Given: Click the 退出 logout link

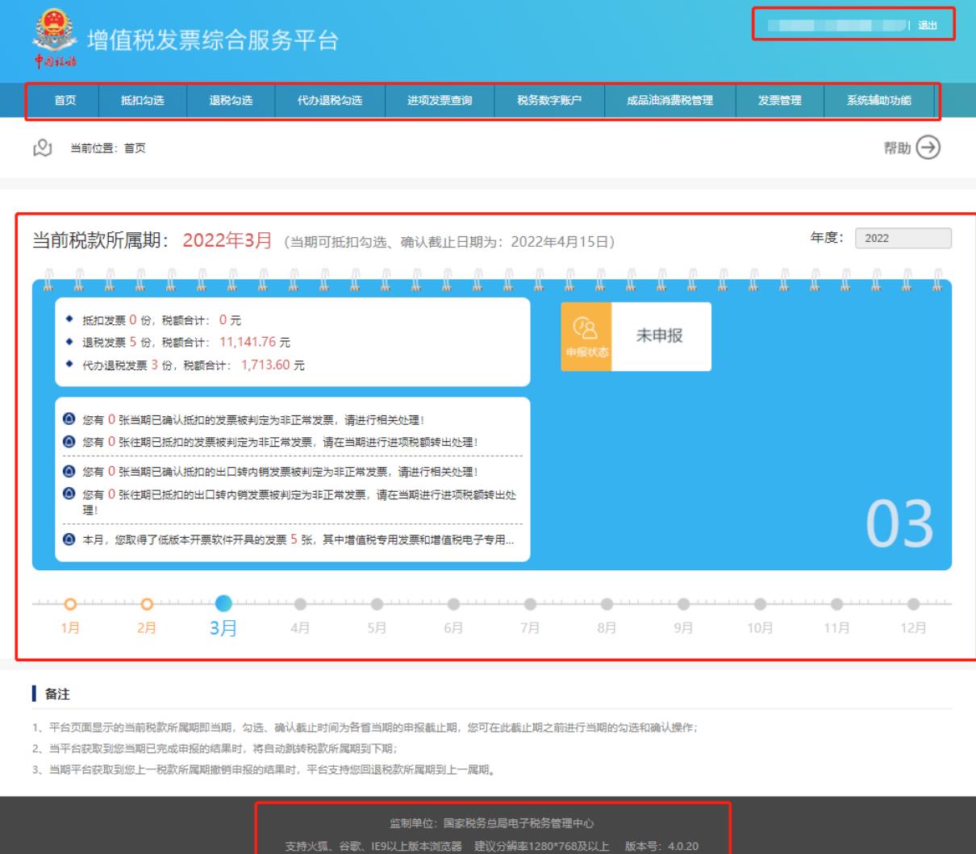Looking at the screenshot, I should pos(928,26).
